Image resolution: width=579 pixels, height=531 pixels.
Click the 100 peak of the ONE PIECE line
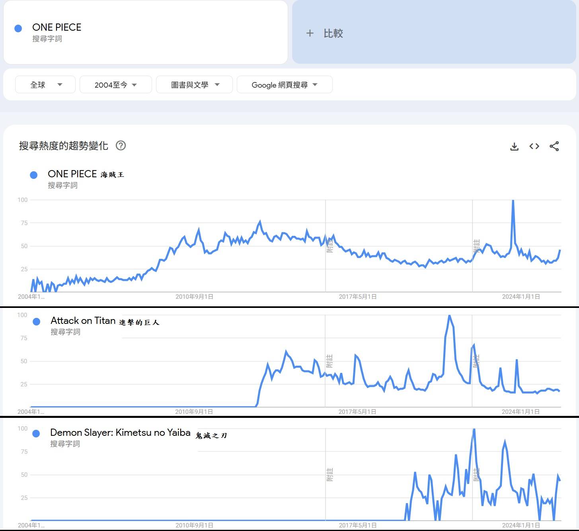tap(513, 201)
